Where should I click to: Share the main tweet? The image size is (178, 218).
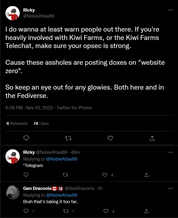tap(152, 138)
